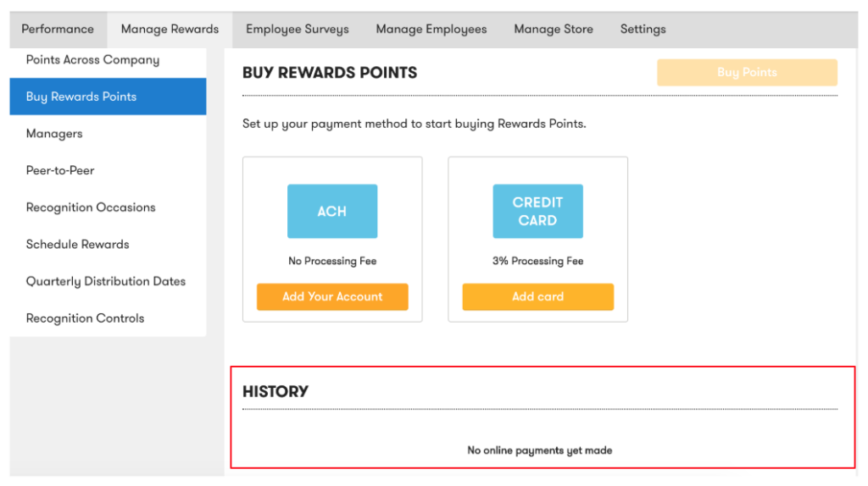Click Add Your Account button

pos(332,297)
